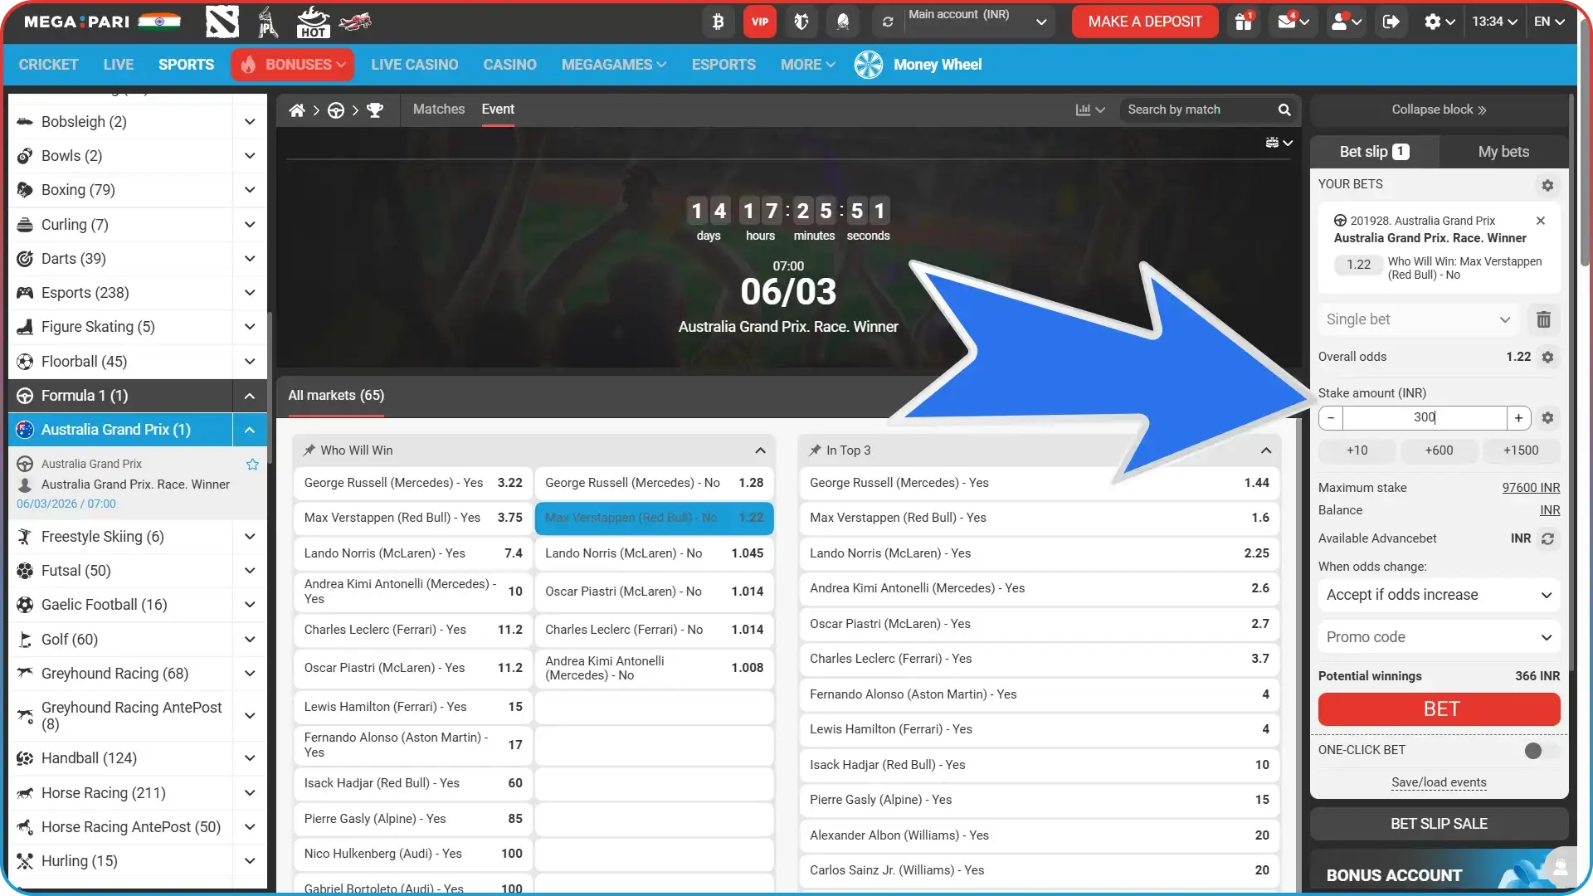Click the Save/load events link
This screenshot has width=1593, height=896.
[x=1439, y=782]
